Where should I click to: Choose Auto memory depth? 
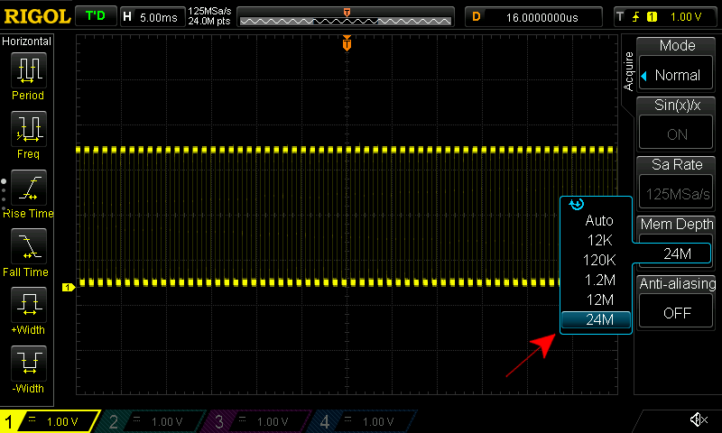tap(599, 220)
